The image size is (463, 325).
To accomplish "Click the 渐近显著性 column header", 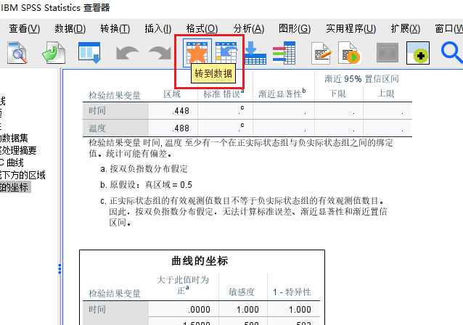I will [x=282, y=94].
